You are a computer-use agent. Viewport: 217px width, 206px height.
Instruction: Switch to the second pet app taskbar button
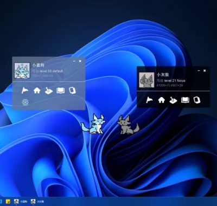pos(37,202)
